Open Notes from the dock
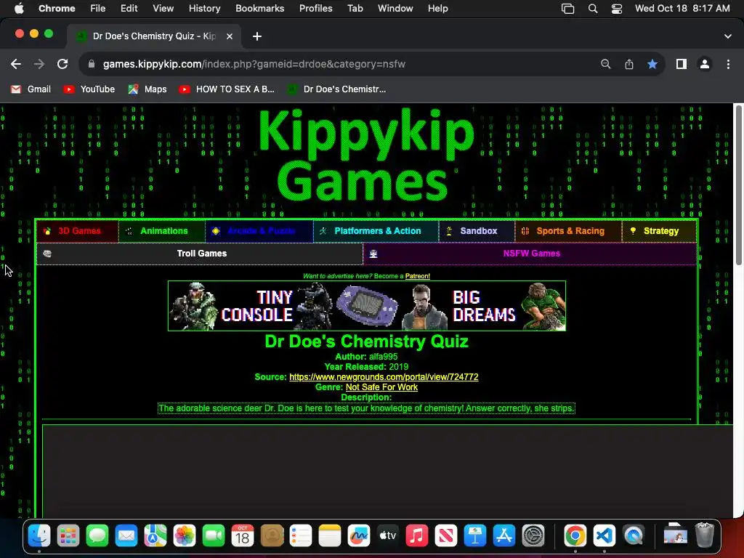This screenshot has height=558, width=744. [x=330, y=536]
